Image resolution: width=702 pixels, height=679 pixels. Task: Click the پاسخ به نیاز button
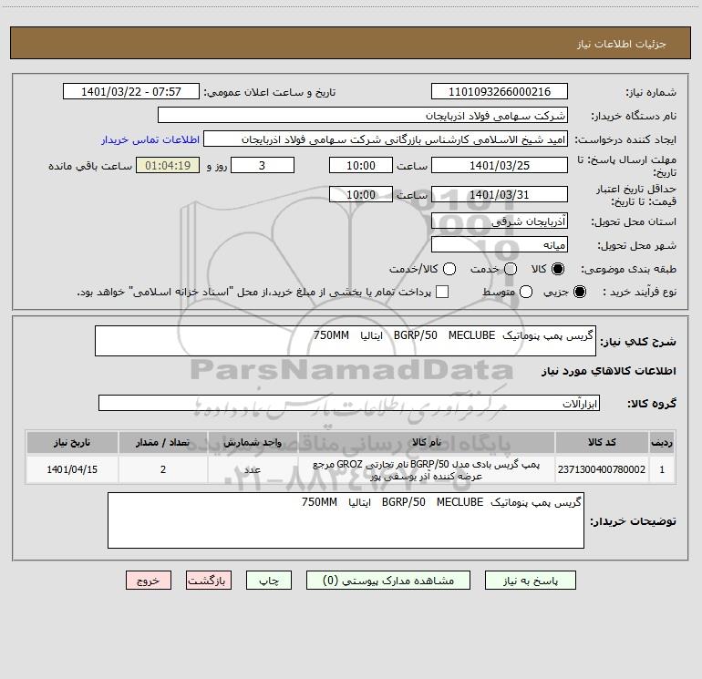click(x=531, y=581)
